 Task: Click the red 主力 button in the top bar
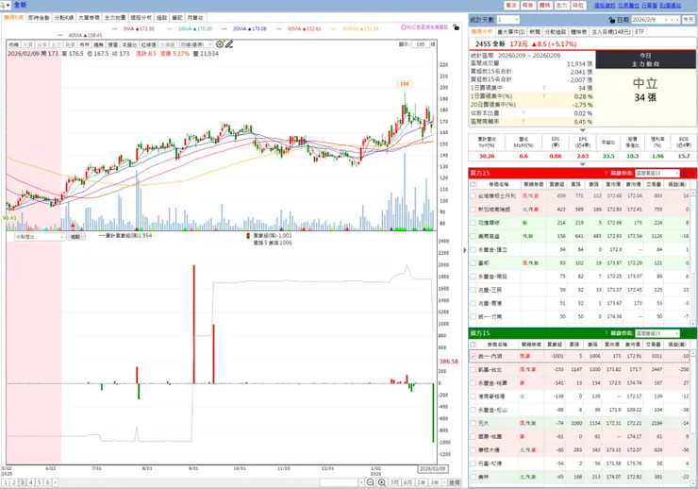click(x=561, y=6)
